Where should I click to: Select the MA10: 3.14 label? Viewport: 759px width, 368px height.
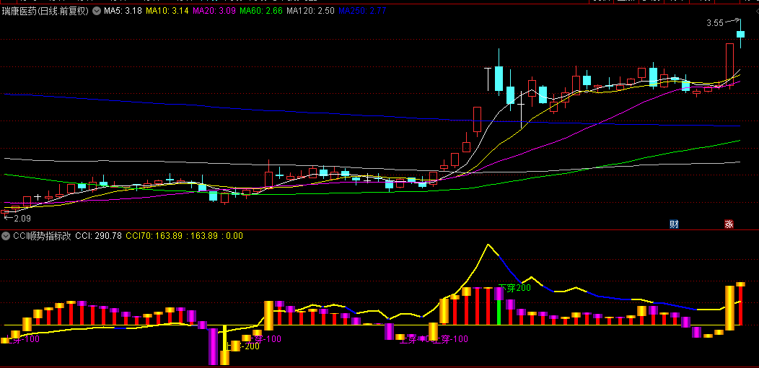point(167,10)
